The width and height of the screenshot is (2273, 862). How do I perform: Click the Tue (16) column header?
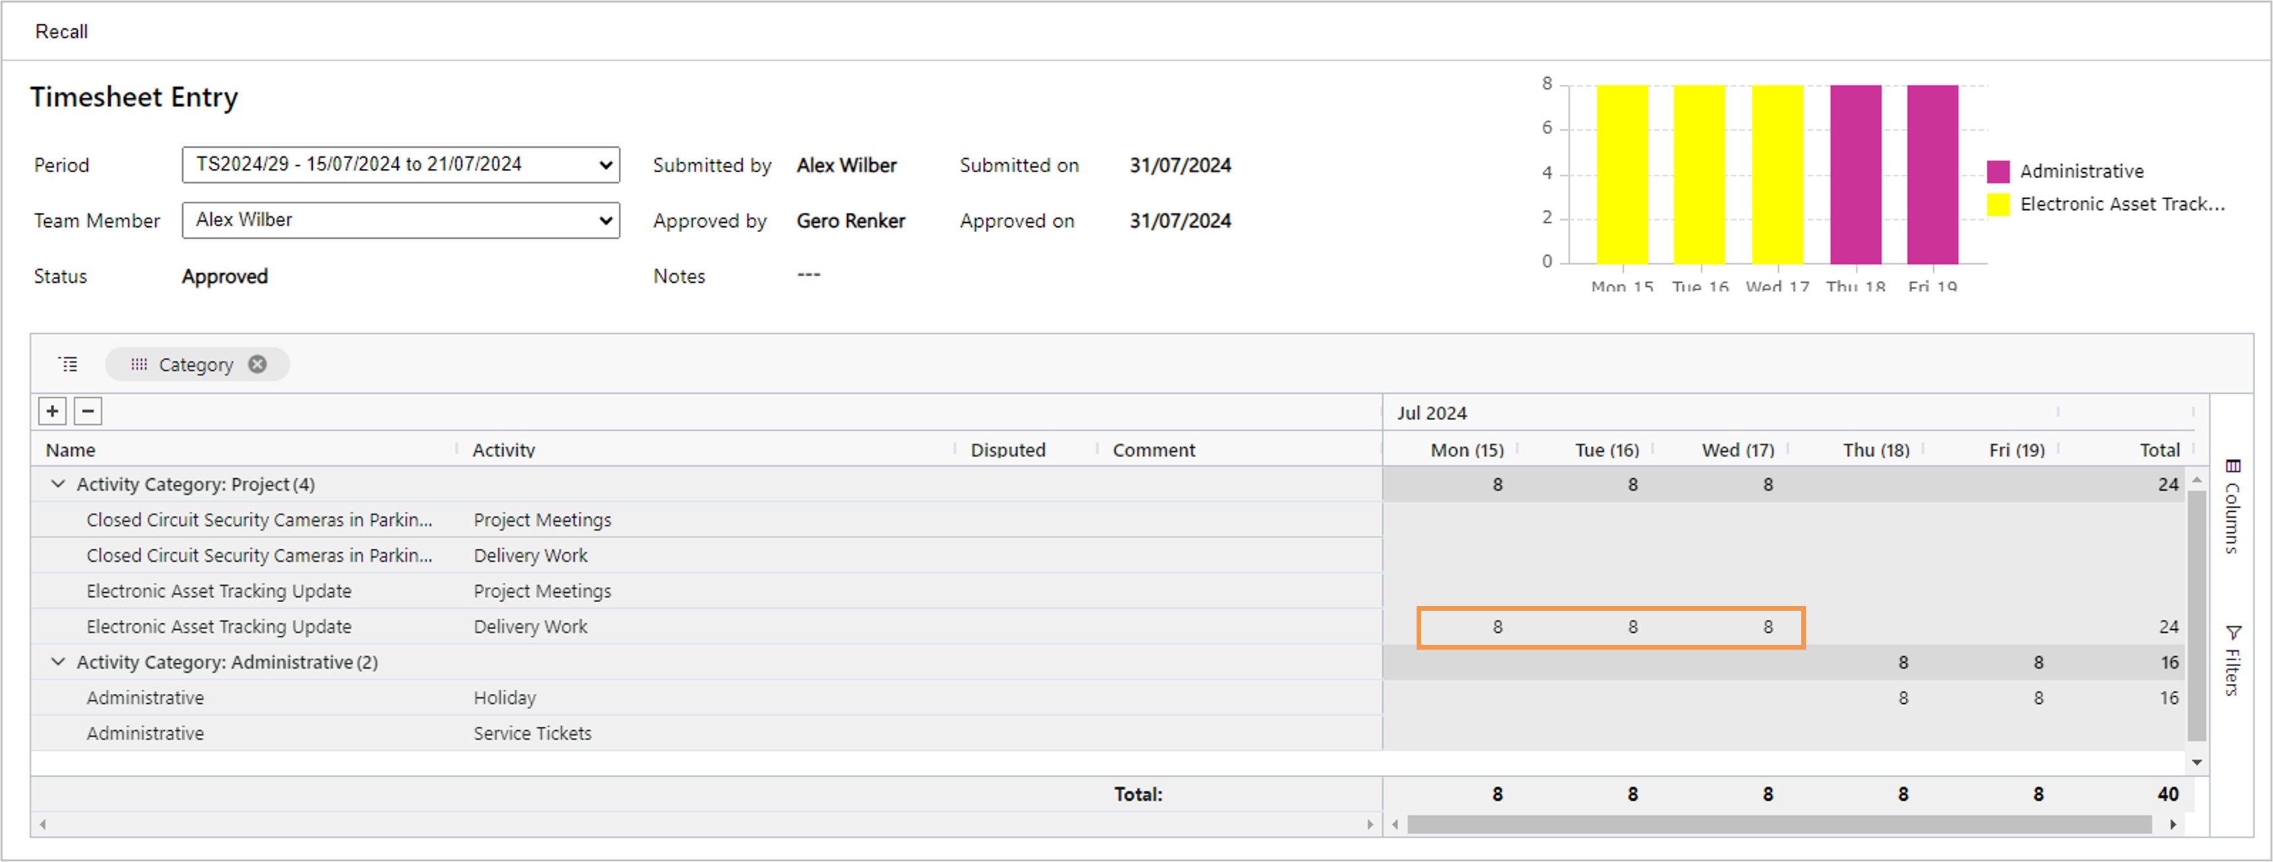[x=1607, y=450]
